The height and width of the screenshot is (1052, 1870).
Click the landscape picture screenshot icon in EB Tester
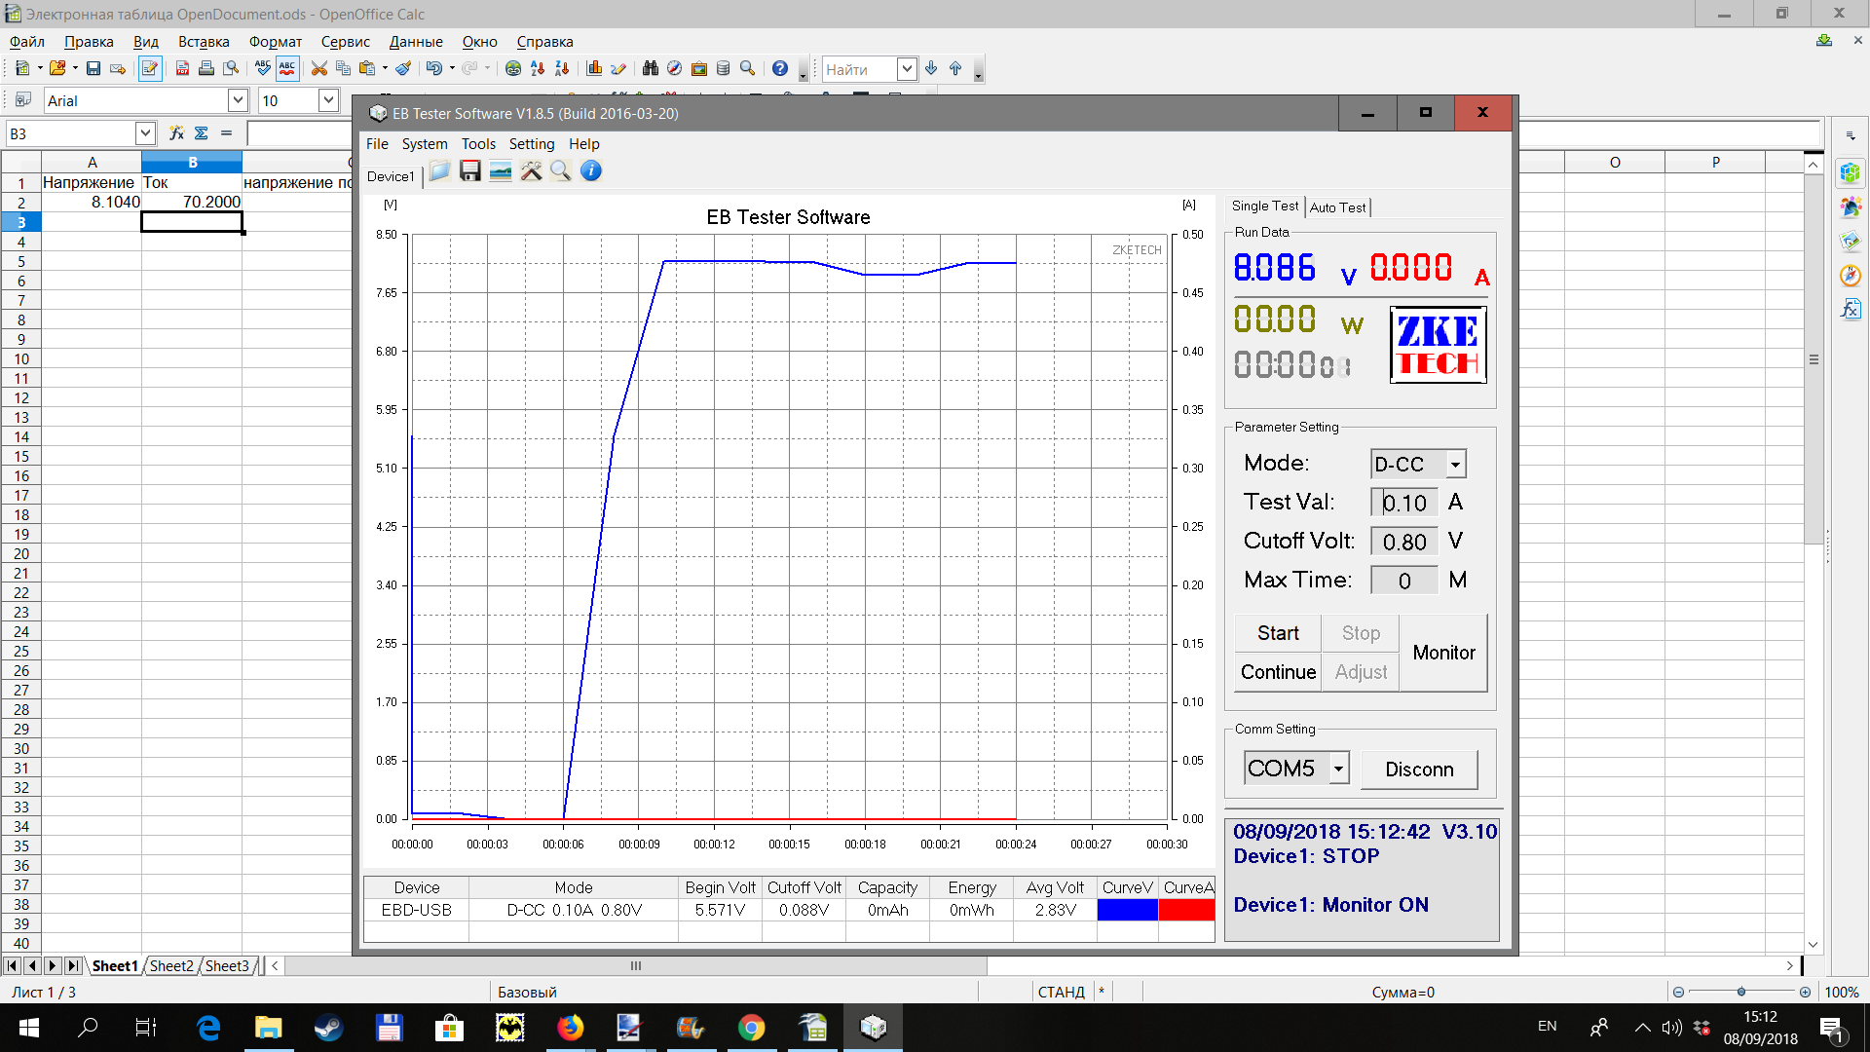tap(501, 171)
